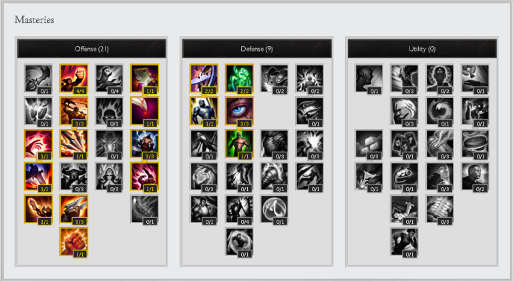The width and height of the screenshot is (513, 282).
Task: Select the blue sword mastery icon in Offense
Action: [x=38, y=176]
